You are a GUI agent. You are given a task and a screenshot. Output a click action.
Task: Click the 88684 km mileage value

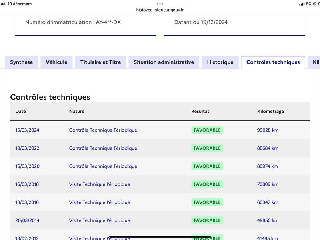click(x=268, y=148)
